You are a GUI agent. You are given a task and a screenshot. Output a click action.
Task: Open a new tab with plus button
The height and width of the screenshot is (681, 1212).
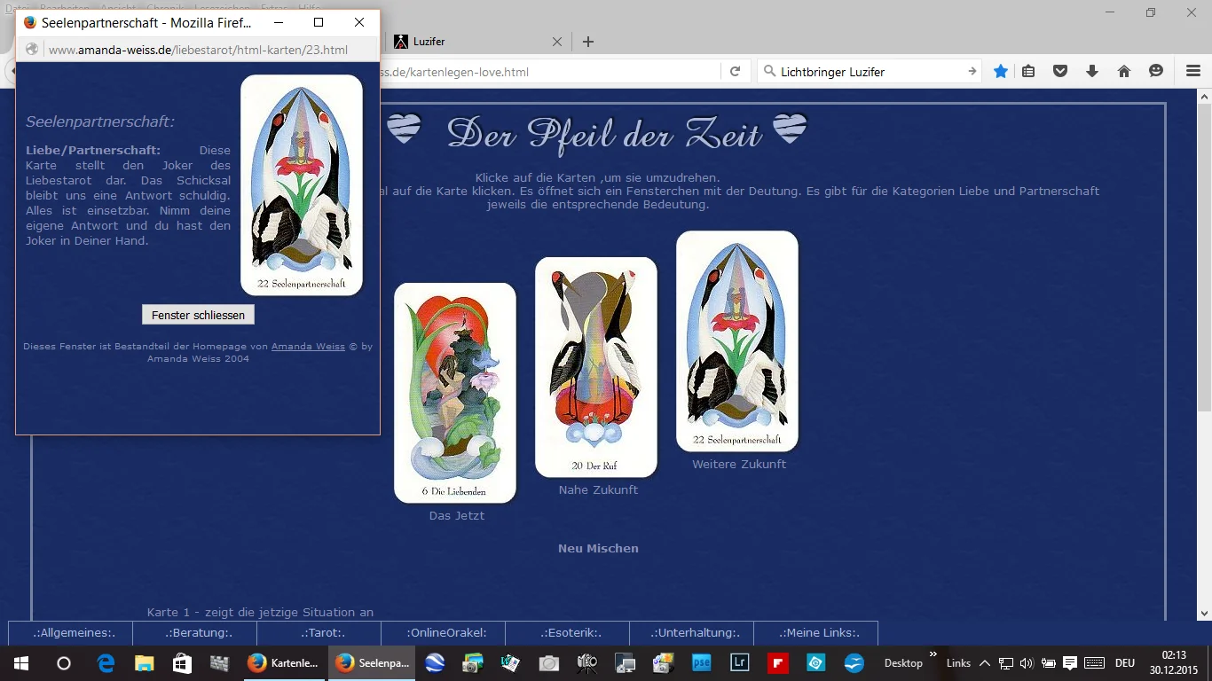click(x=587, y=42)
